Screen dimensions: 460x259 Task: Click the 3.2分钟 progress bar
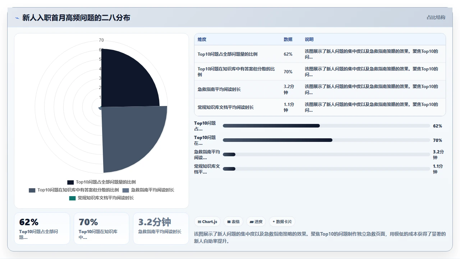tap(326, 154)
